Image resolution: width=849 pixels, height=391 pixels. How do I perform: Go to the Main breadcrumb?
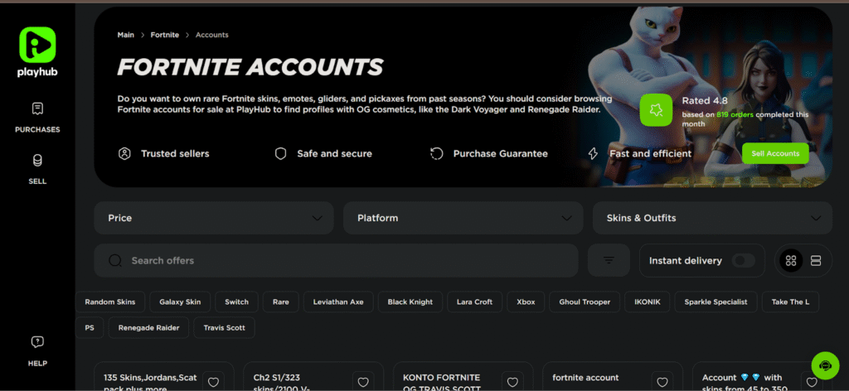[126, 35]
